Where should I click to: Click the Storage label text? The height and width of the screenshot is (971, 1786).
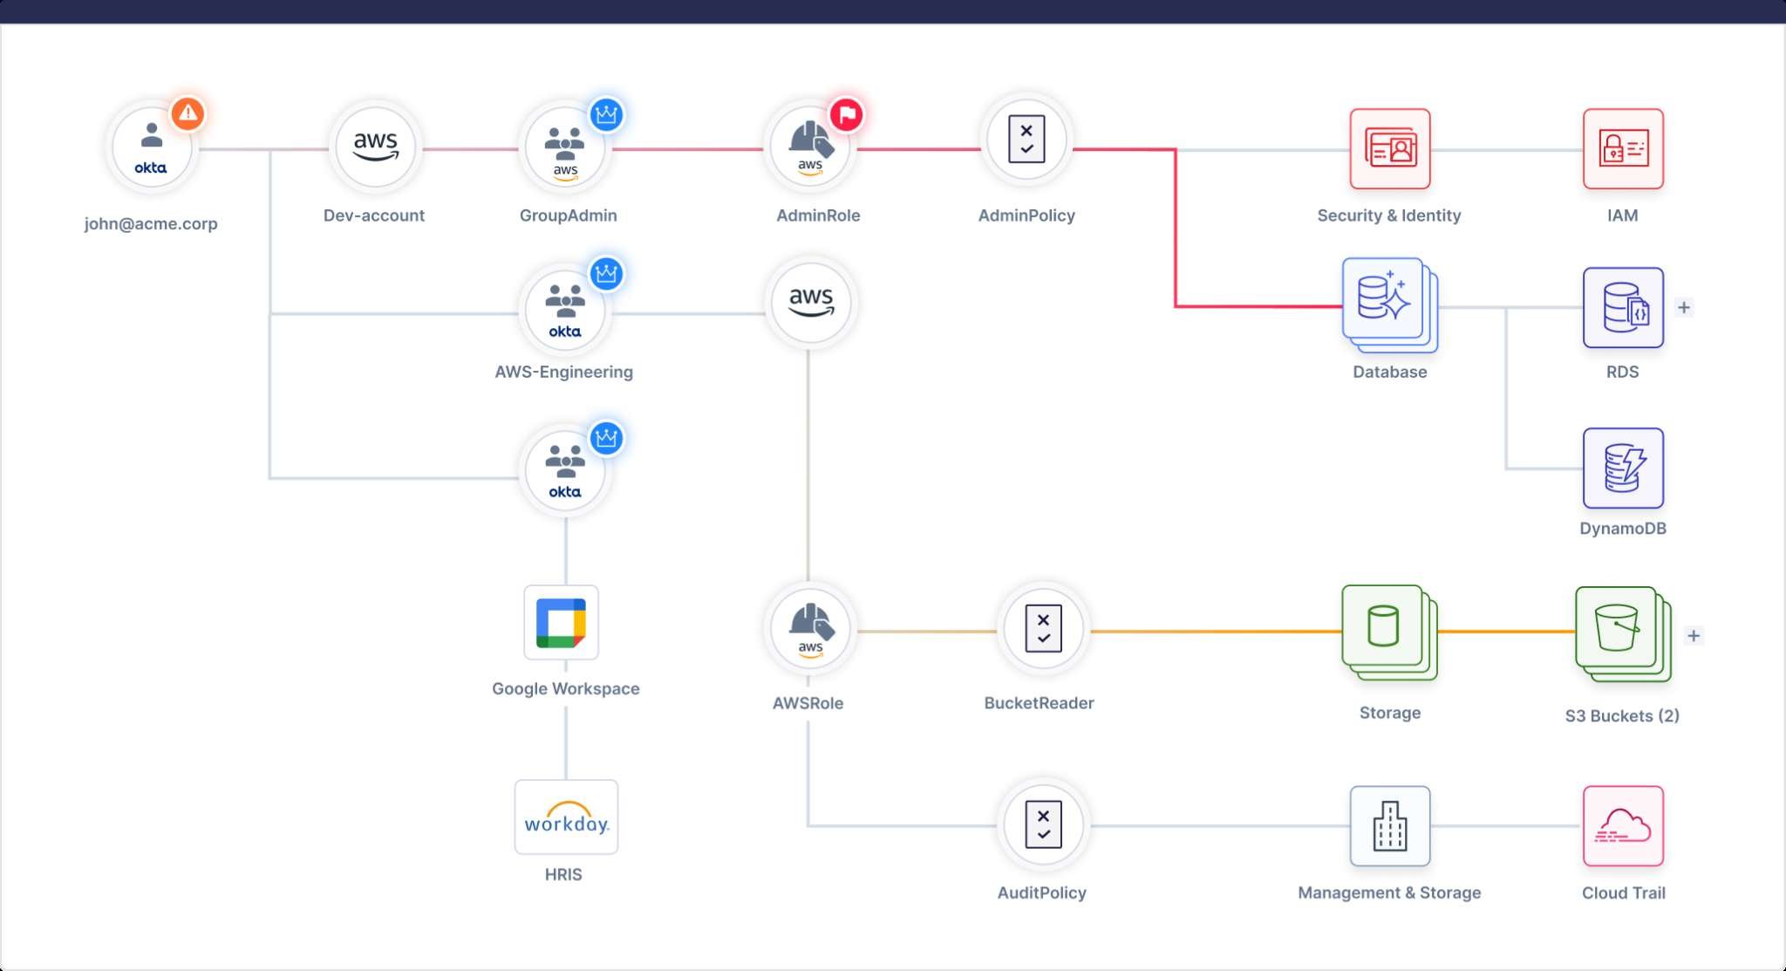[1390, 713]
